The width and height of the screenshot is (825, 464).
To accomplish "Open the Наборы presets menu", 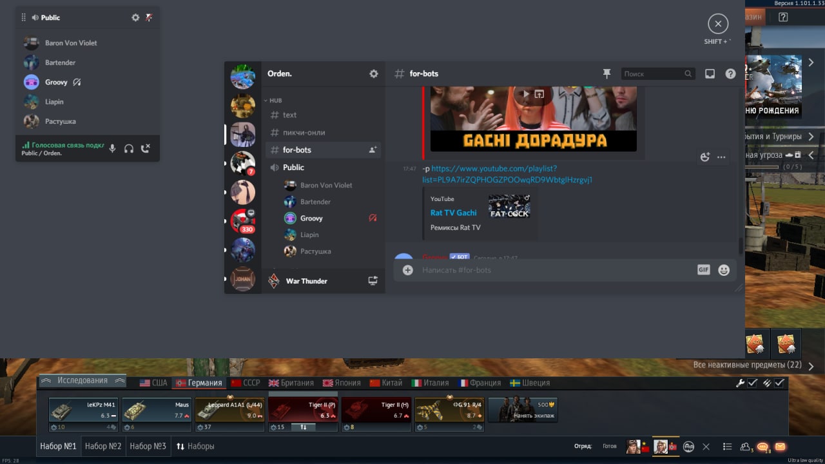I will [x=195, y=446].
